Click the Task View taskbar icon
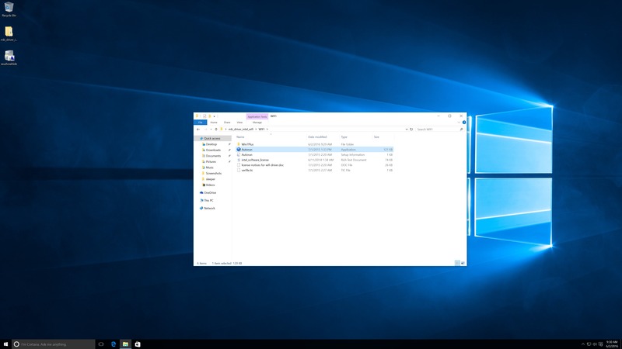Image resolution: width=622 pixels, height=349 pixels. pos(100,344)
